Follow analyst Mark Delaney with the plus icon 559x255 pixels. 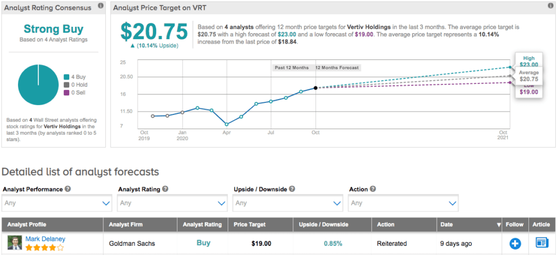click(515, 243)
